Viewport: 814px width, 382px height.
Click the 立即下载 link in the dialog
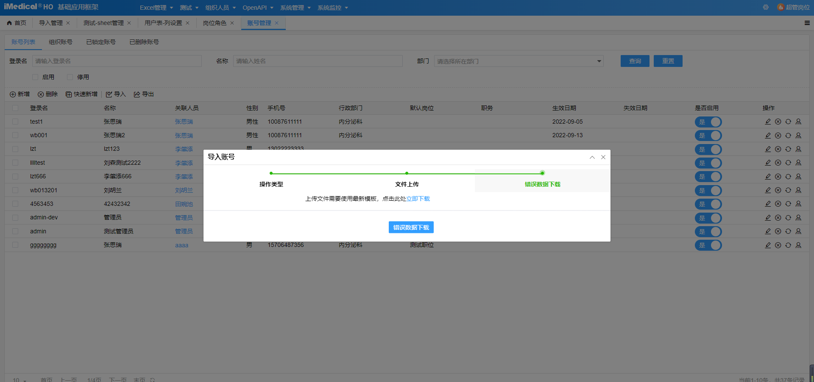(418, 198)
